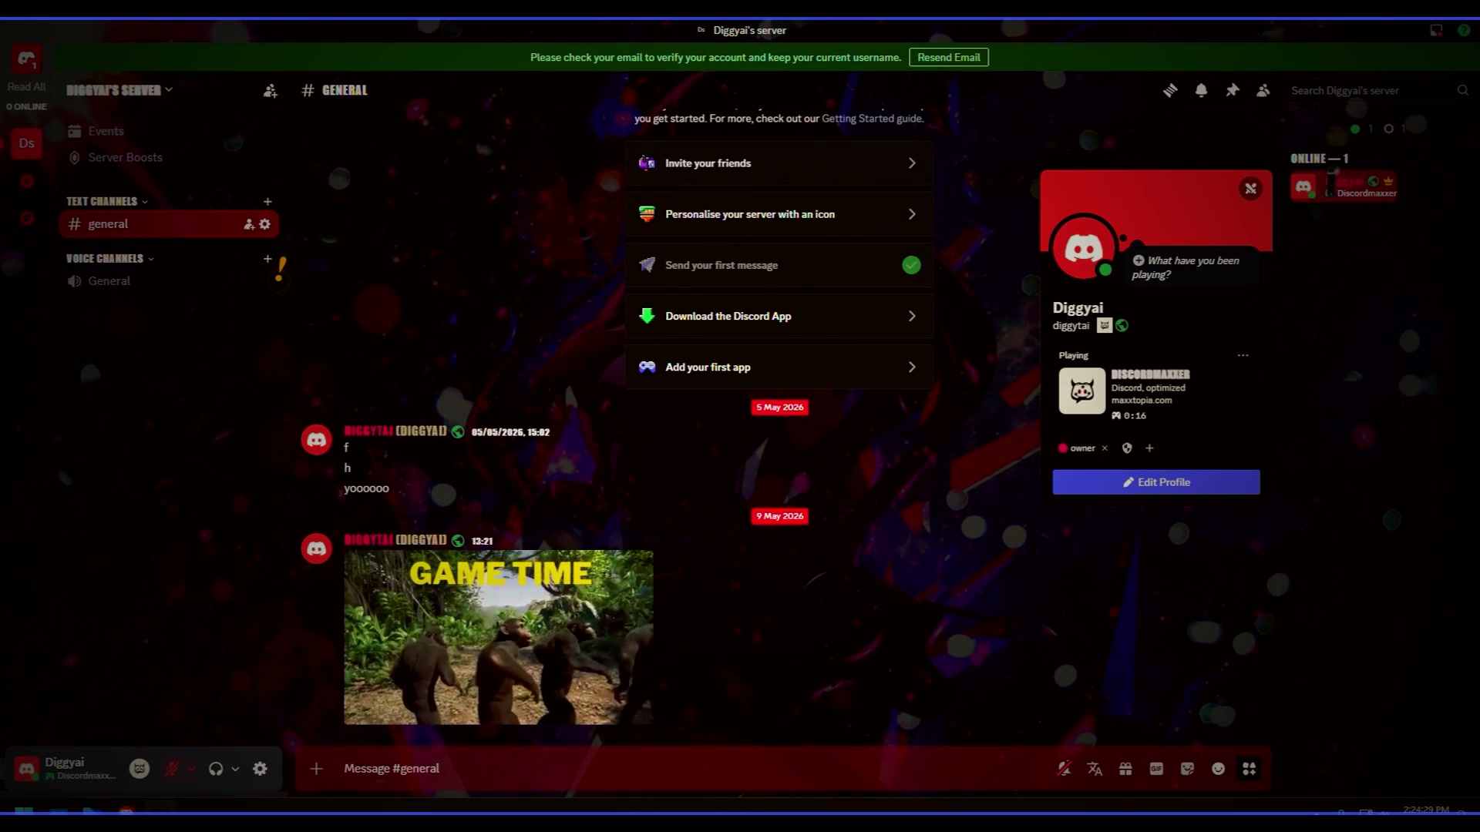Image resolution: width=1480 pixels, height=832 pixels.
Task: Collapse the Text Channels category
Action: coord(107,202)
